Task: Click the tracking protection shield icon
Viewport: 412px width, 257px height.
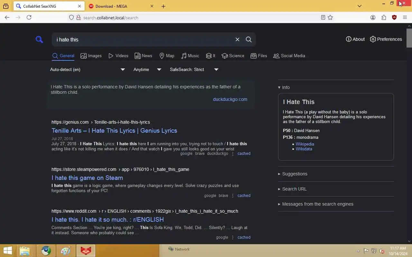Action: pyautogui.click(x=71, y=18)
